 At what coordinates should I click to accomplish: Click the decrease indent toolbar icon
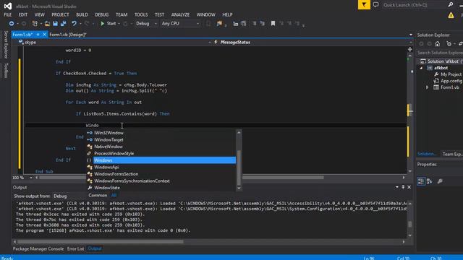[x=235, y=23]
